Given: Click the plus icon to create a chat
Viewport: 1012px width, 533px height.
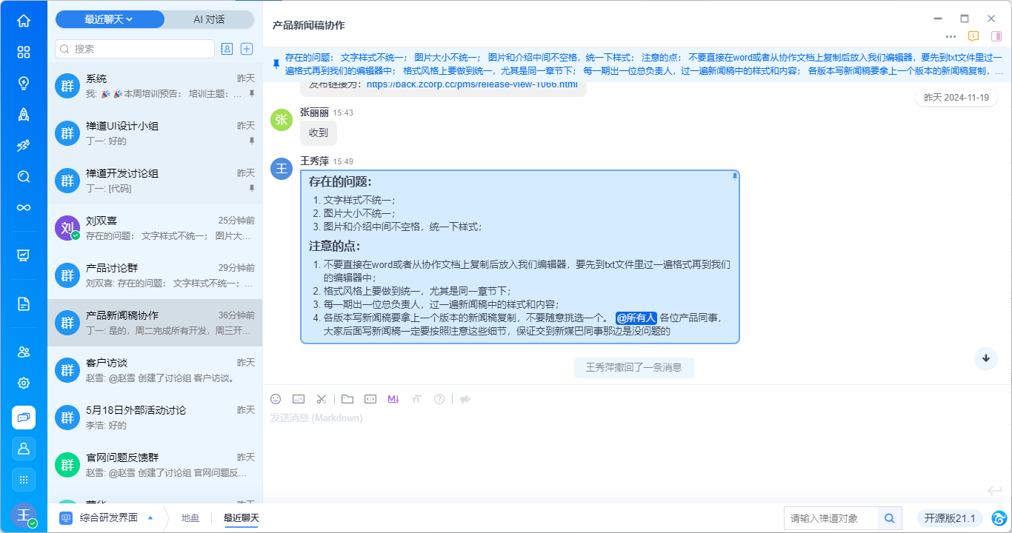Looking at the screenshot, I should point(247,49).
